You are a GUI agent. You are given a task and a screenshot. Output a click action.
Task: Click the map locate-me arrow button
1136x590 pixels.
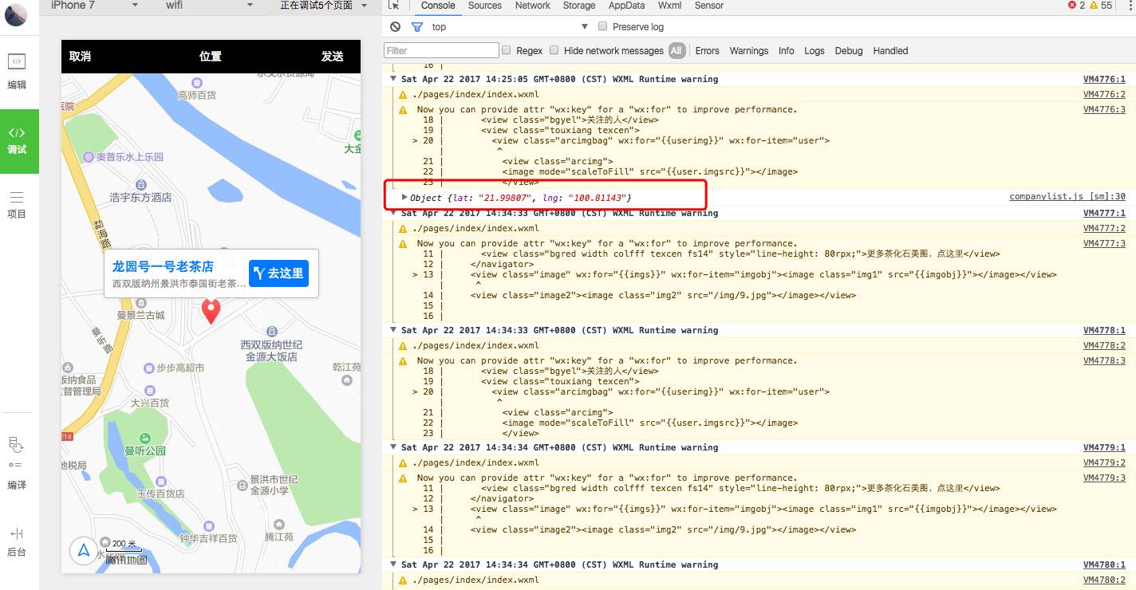coord(84,550)
